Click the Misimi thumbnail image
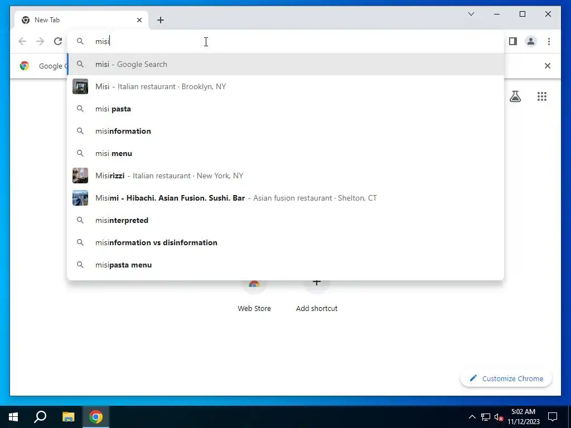The width and height of the screenshot is (571, 428). tap(80, 198)
